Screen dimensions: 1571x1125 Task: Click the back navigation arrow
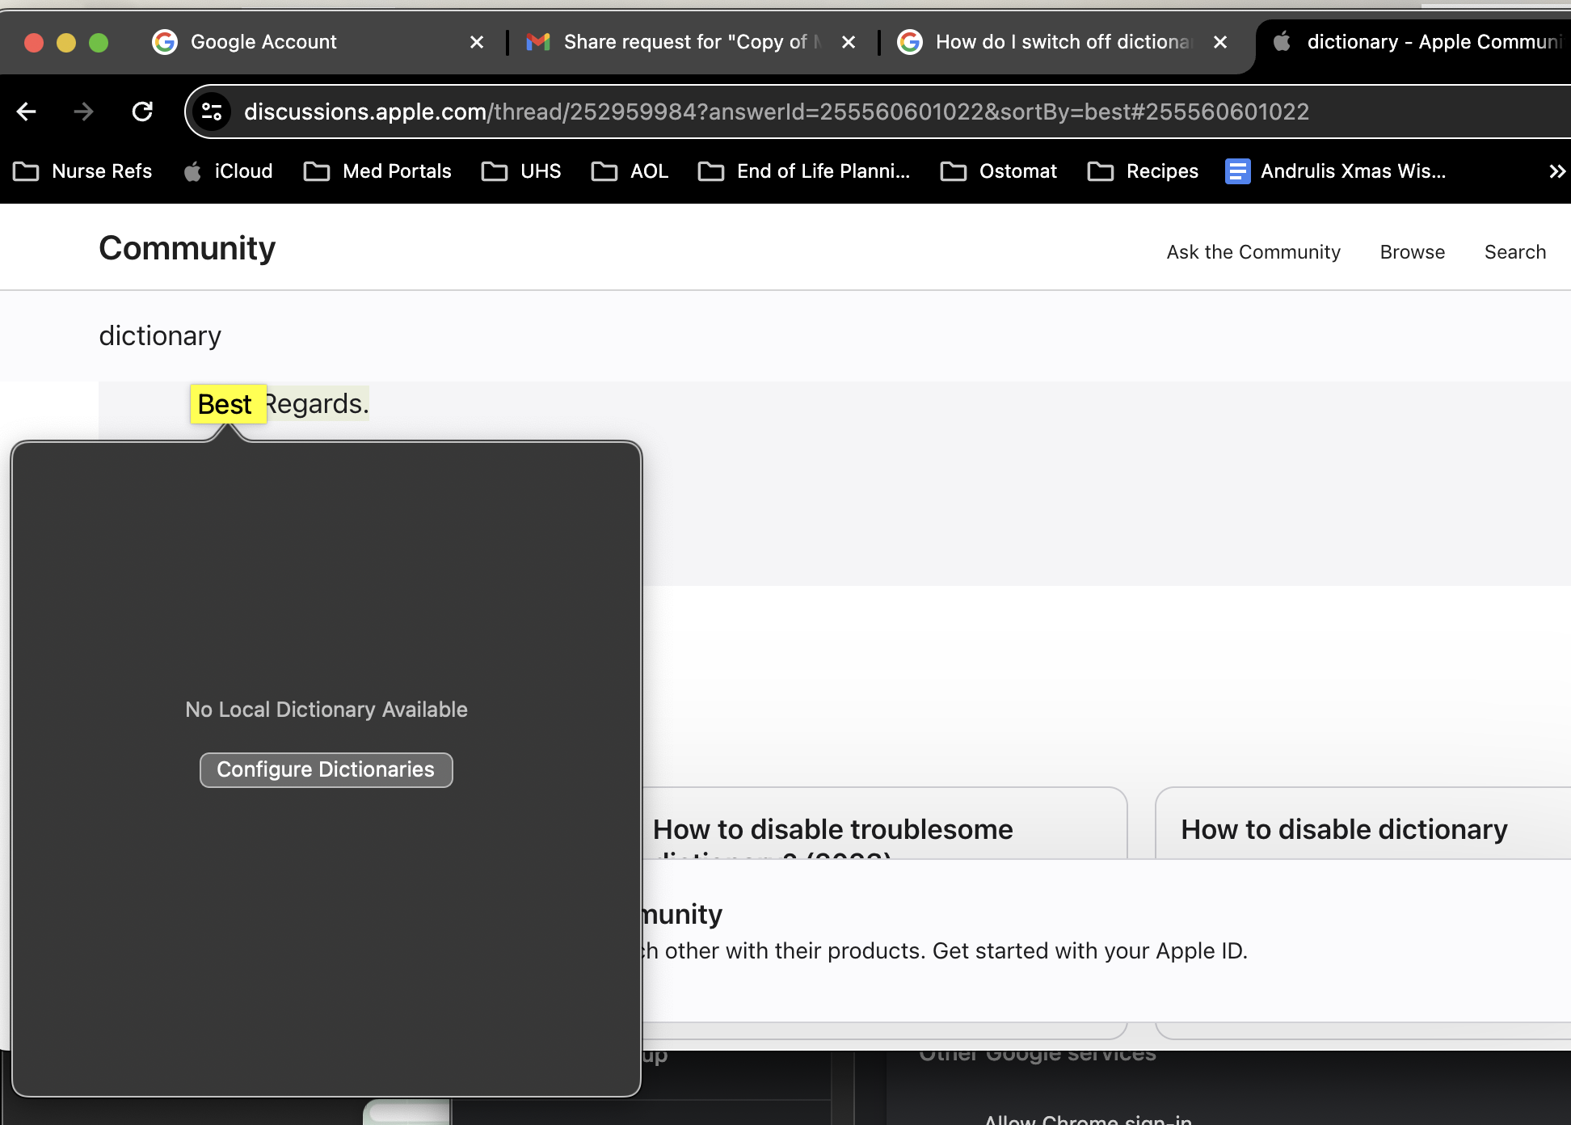click(27, 112)
